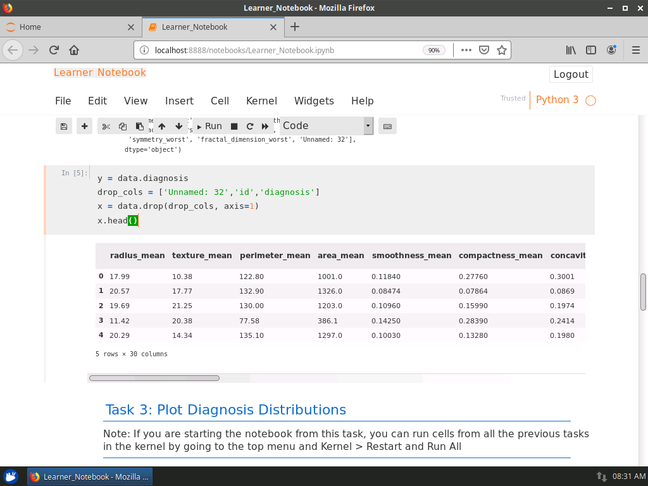
Task: Open the desktop applications menu icon in taskbar
Action: point(11,477)
